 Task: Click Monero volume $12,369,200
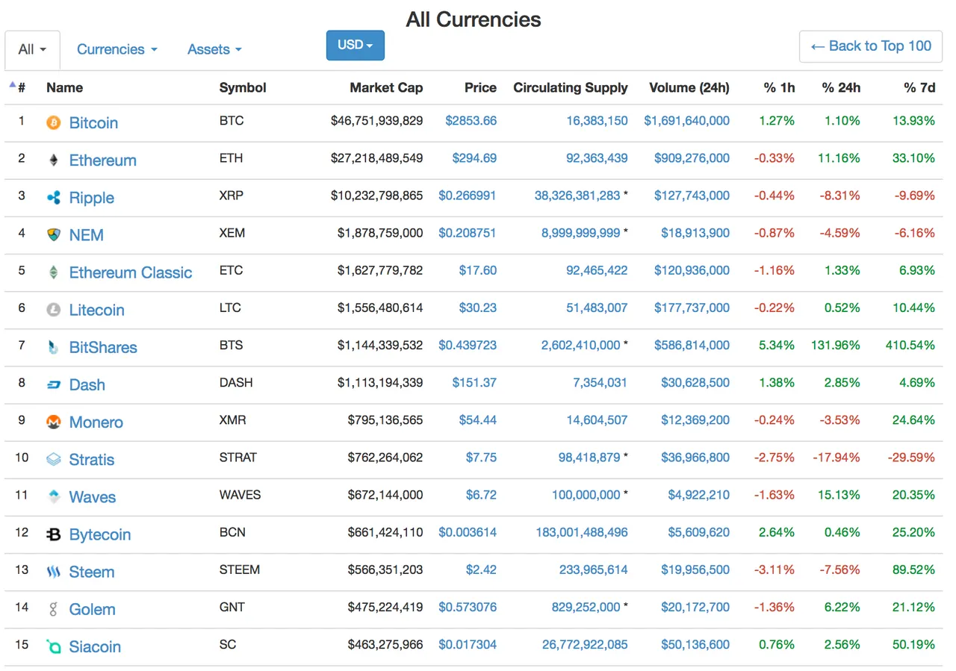pyautogui.click(x=695, y=420)
